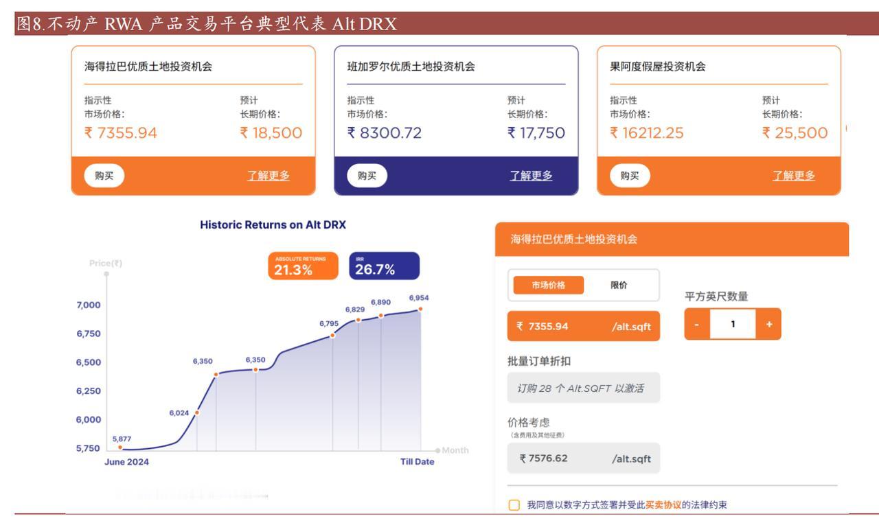Viewport: 879px width, 523px height.
Task: Click the 班加罗尔优质土地投资机会 card title
Action: click(411, 67)
